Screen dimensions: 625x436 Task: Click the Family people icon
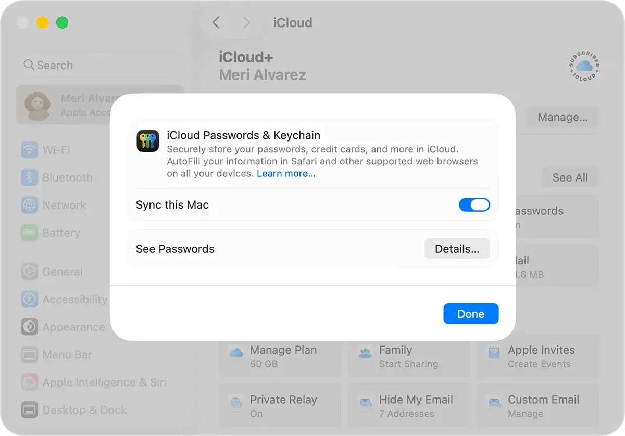(x=365, y=353)
